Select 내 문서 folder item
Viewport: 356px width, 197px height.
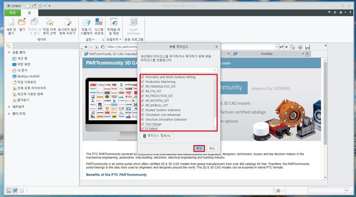pos(20,70)
